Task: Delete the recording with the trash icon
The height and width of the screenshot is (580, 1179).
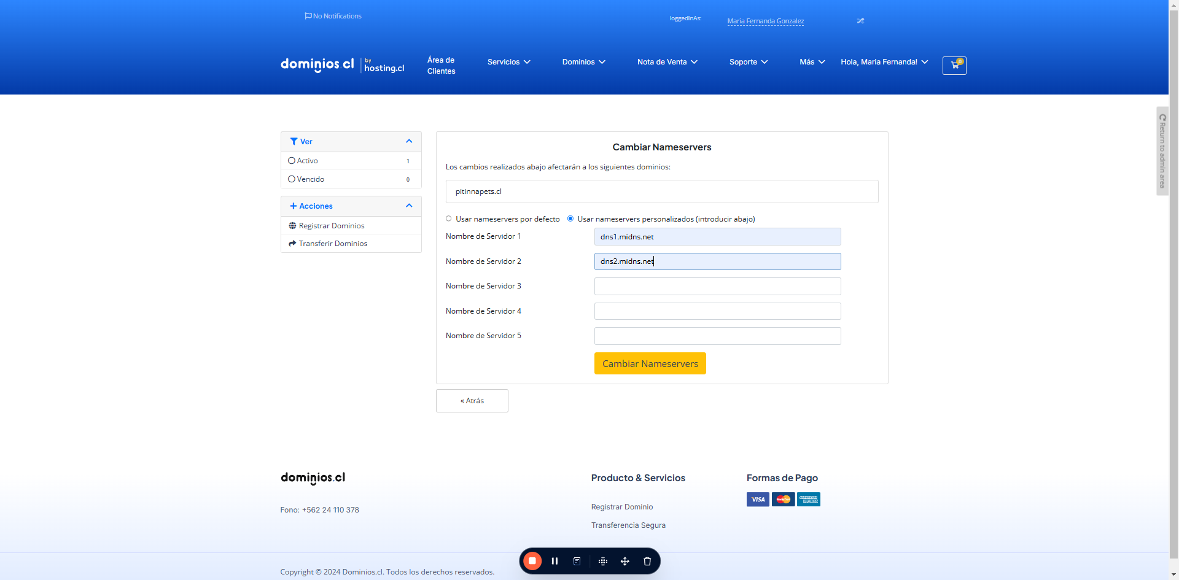Action: [647, 561]
